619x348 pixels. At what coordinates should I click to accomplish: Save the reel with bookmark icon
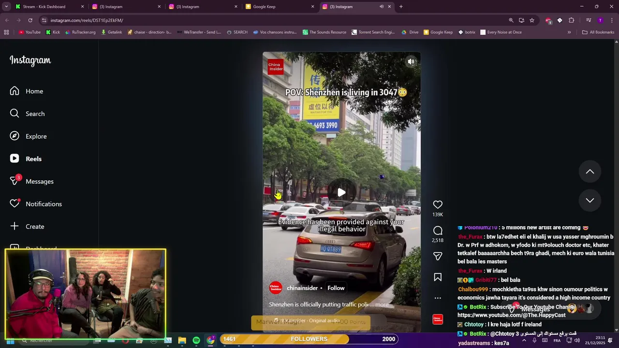pos(438,277)
